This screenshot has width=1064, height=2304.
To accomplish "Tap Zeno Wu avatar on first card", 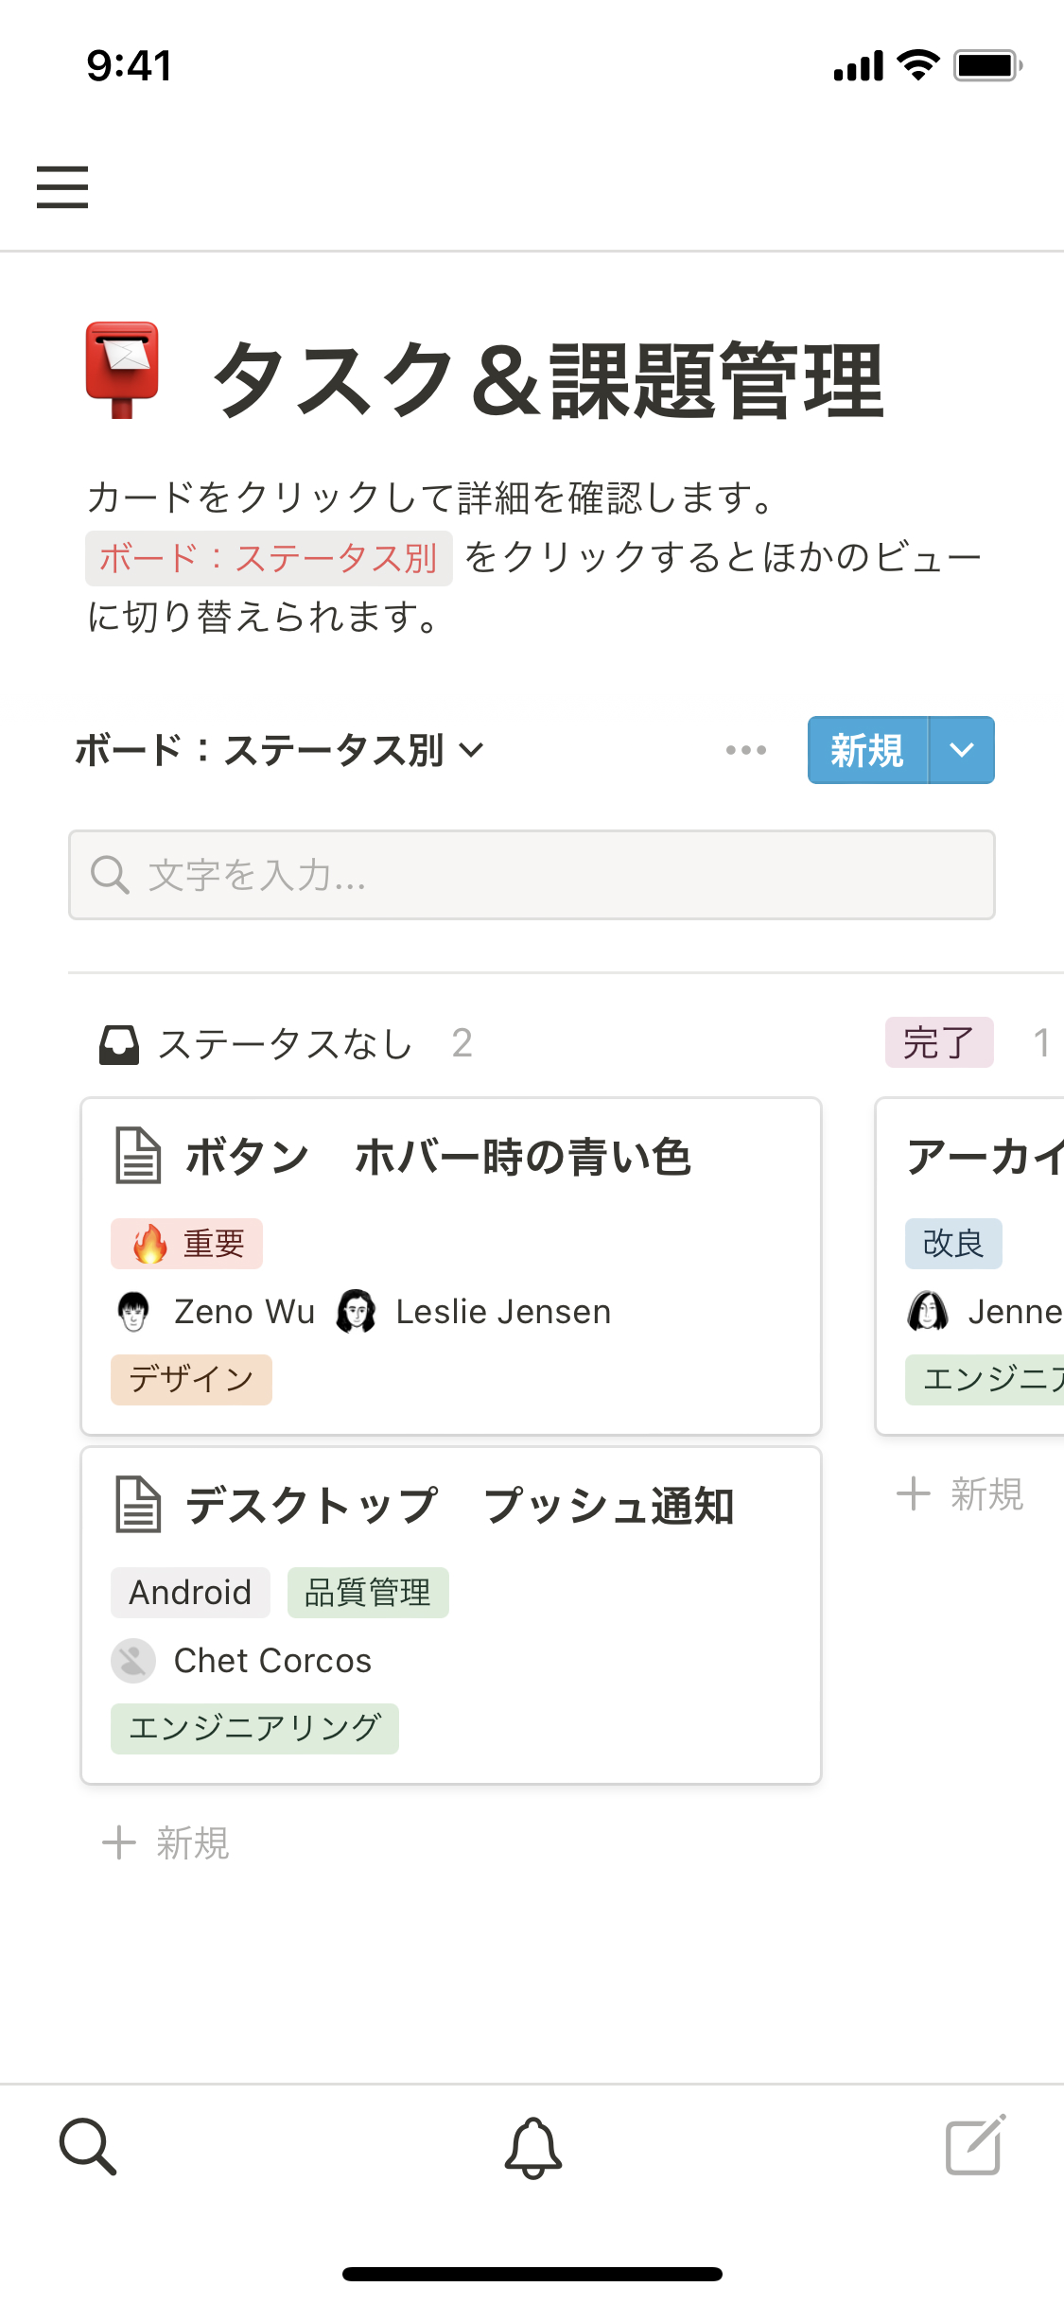I will point(133,1312).
